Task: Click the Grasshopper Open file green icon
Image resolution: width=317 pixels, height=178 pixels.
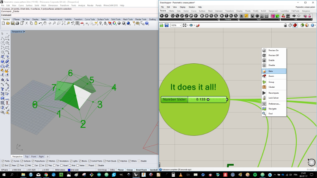Action: click(x=161, y=25)
